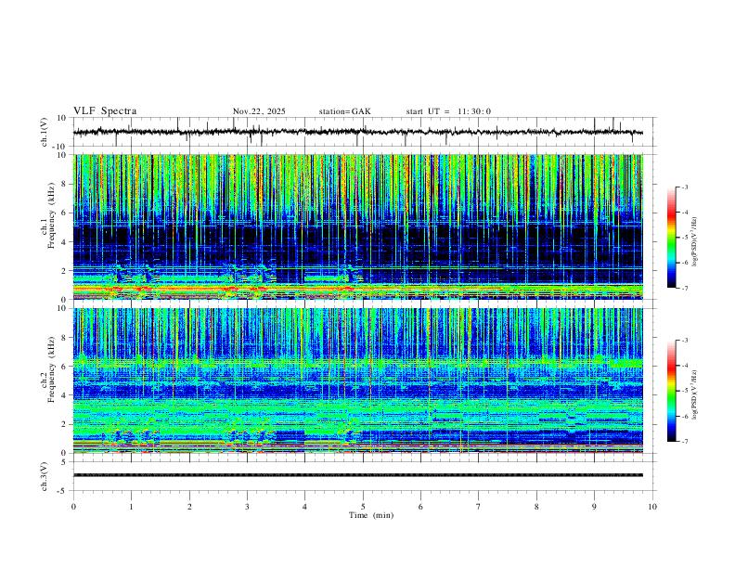
Task: Click the ch.1 Frequency (kHz) axis label
Action: tap(47, 215)
